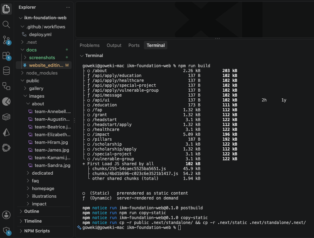Open Explorer more actions ellipsis
This screenshot has width=314, height=238.
coord(68,7)
